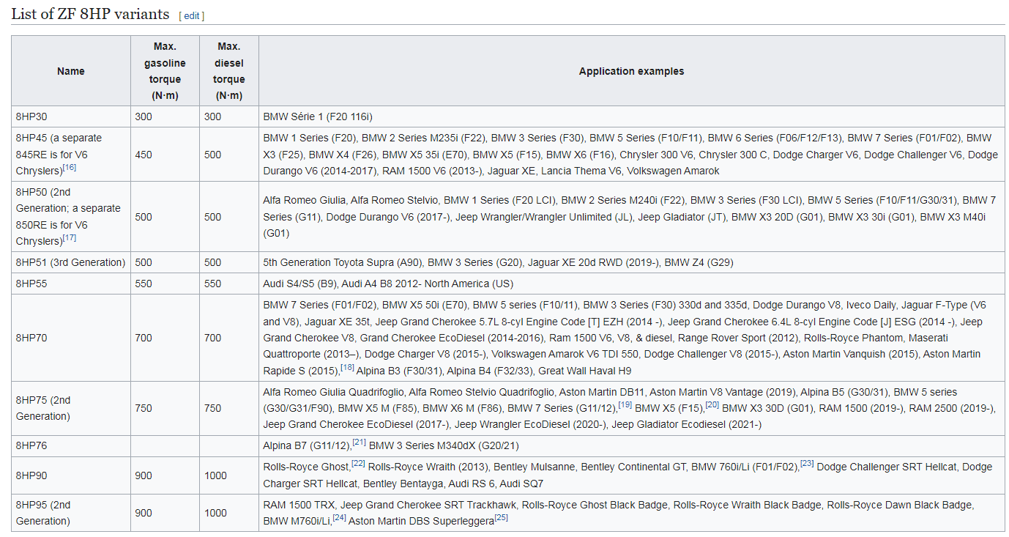Image resolution: width=1009 pixels, height=537 pixels.
Task: Select "Aston Martin DB11" in the 8HP75 row
Action: pyautogui.click(x=601, y=392)
